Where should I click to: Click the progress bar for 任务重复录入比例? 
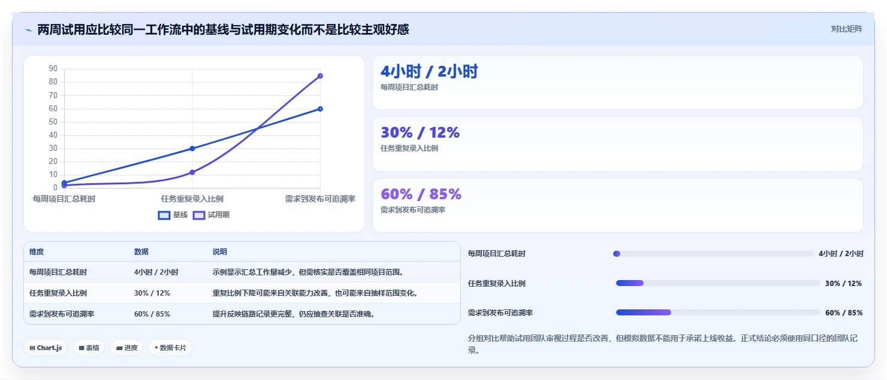click(718, 283)
